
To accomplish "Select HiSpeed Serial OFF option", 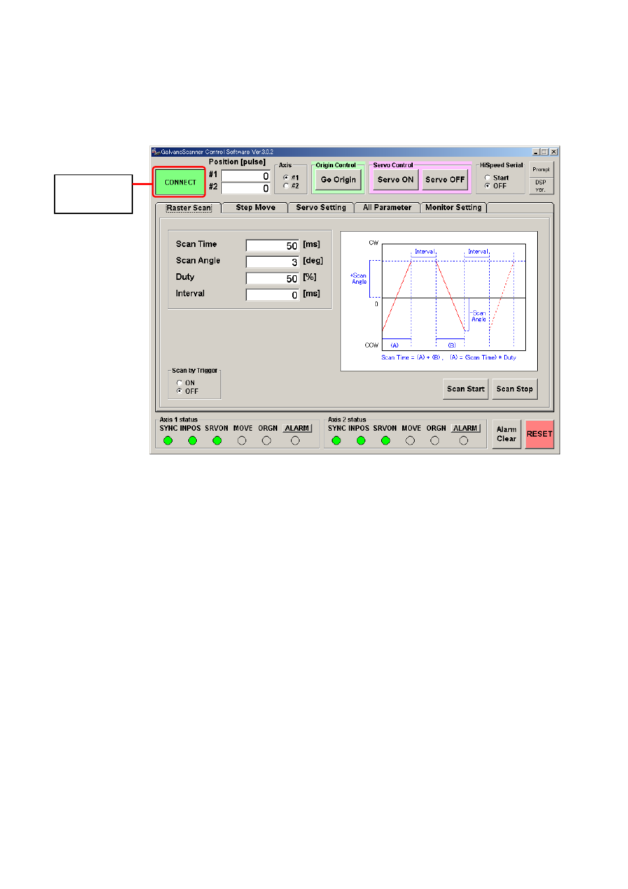I will point(488,186).
